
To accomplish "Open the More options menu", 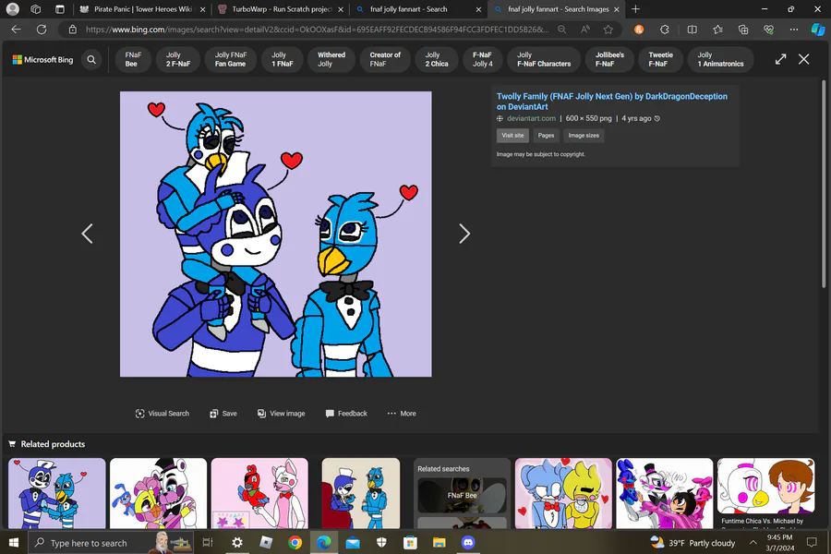I will point(402,414).
